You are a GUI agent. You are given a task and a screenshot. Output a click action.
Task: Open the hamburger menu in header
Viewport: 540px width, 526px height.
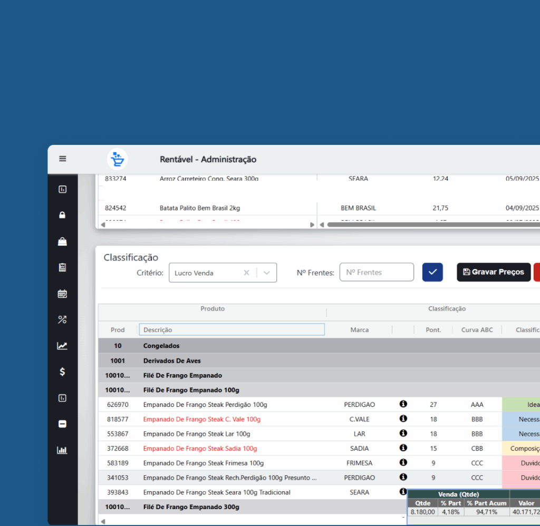tap(63, 159)
